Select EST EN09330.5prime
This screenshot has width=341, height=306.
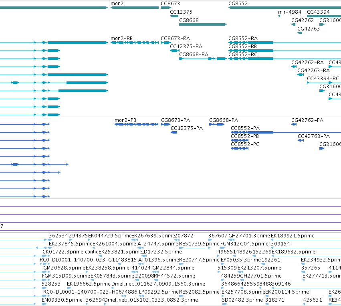62,300
